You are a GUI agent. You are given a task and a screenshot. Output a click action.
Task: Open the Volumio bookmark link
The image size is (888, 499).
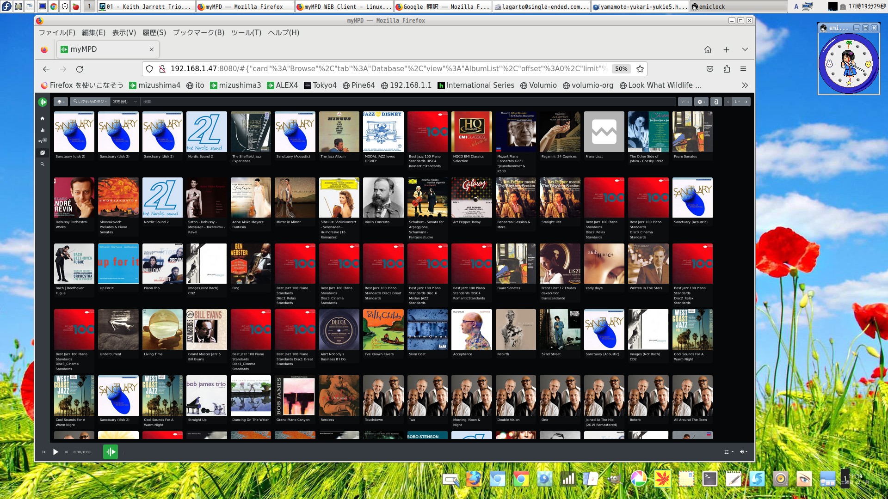538,85
